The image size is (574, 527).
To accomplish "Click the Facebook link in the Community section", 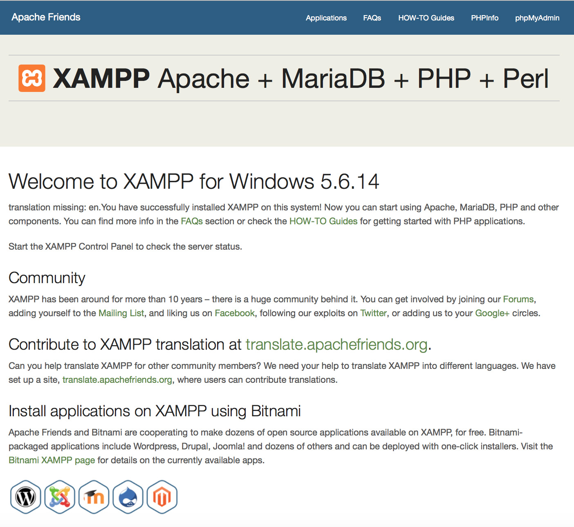I will pos(234,313).
